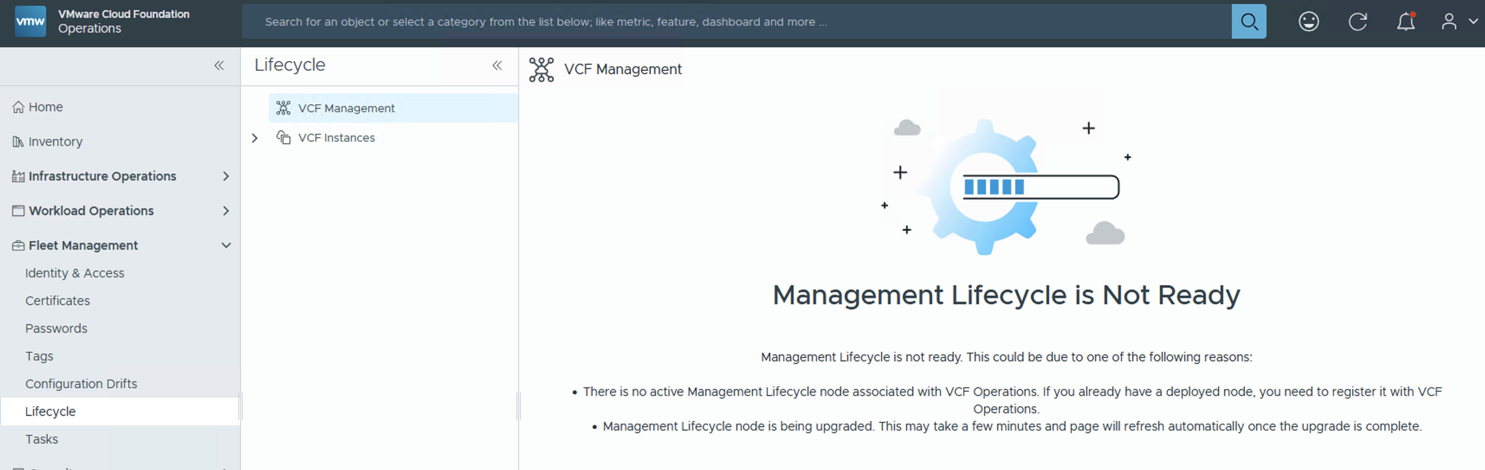
Task: Click the refresh icon in header
Action: 1357,22
